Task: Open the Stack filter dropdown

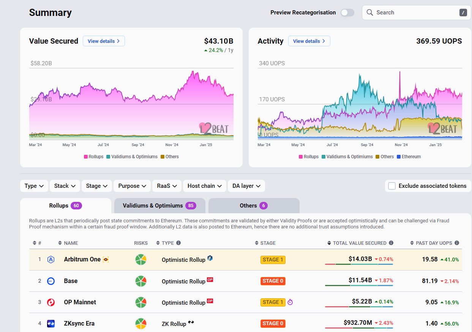Action: coord(65,186)
